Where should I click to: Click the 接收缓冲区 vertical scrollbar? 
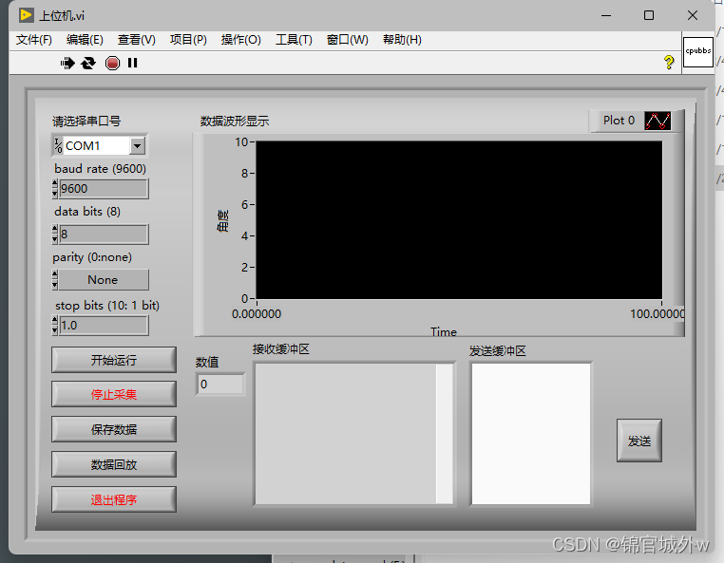(445, 434)
